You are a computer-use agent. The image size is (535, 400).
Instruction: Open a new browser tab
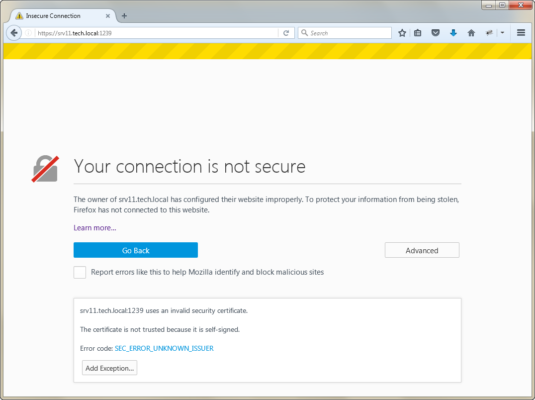(x=124, y=15)
